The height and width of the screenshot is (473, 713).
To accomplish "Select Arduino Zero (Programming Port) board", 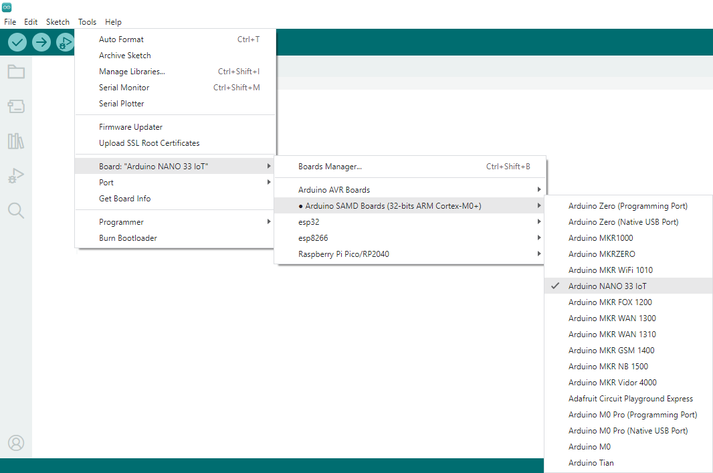I will click(x=629, y=206).
